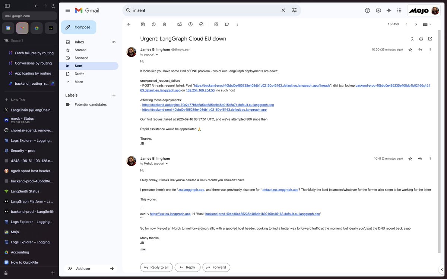The width and height of the screenshot is (447, 279).
Task: Move conversation to folder icon
Action: [x=216, y=24]
